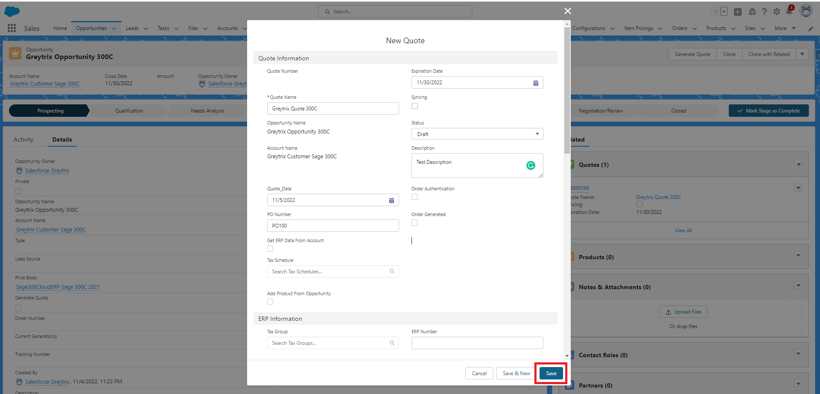Click the Generate Quote button
This screenshot has width=820, height=394.
click(692, 54)
